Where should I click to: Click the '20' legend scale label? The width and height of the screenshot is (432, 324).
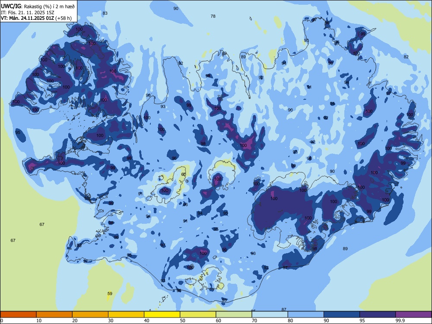click(75, 321)
